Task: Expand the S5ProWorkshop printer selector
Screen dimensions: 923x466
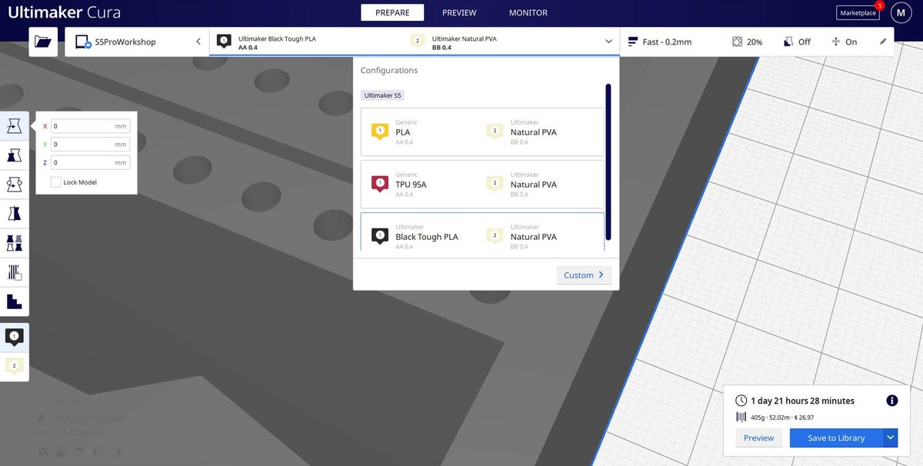Action: coord(138,42)
